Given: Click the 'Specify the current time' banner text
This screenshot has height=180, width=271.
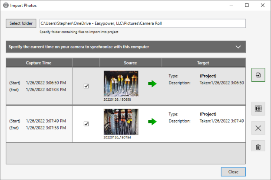Looking at the screenshot, I should 79,47.
